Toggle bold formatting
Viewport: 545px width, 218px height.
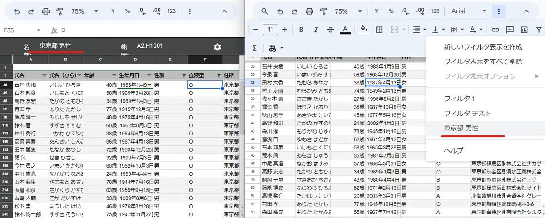(301, 30)
